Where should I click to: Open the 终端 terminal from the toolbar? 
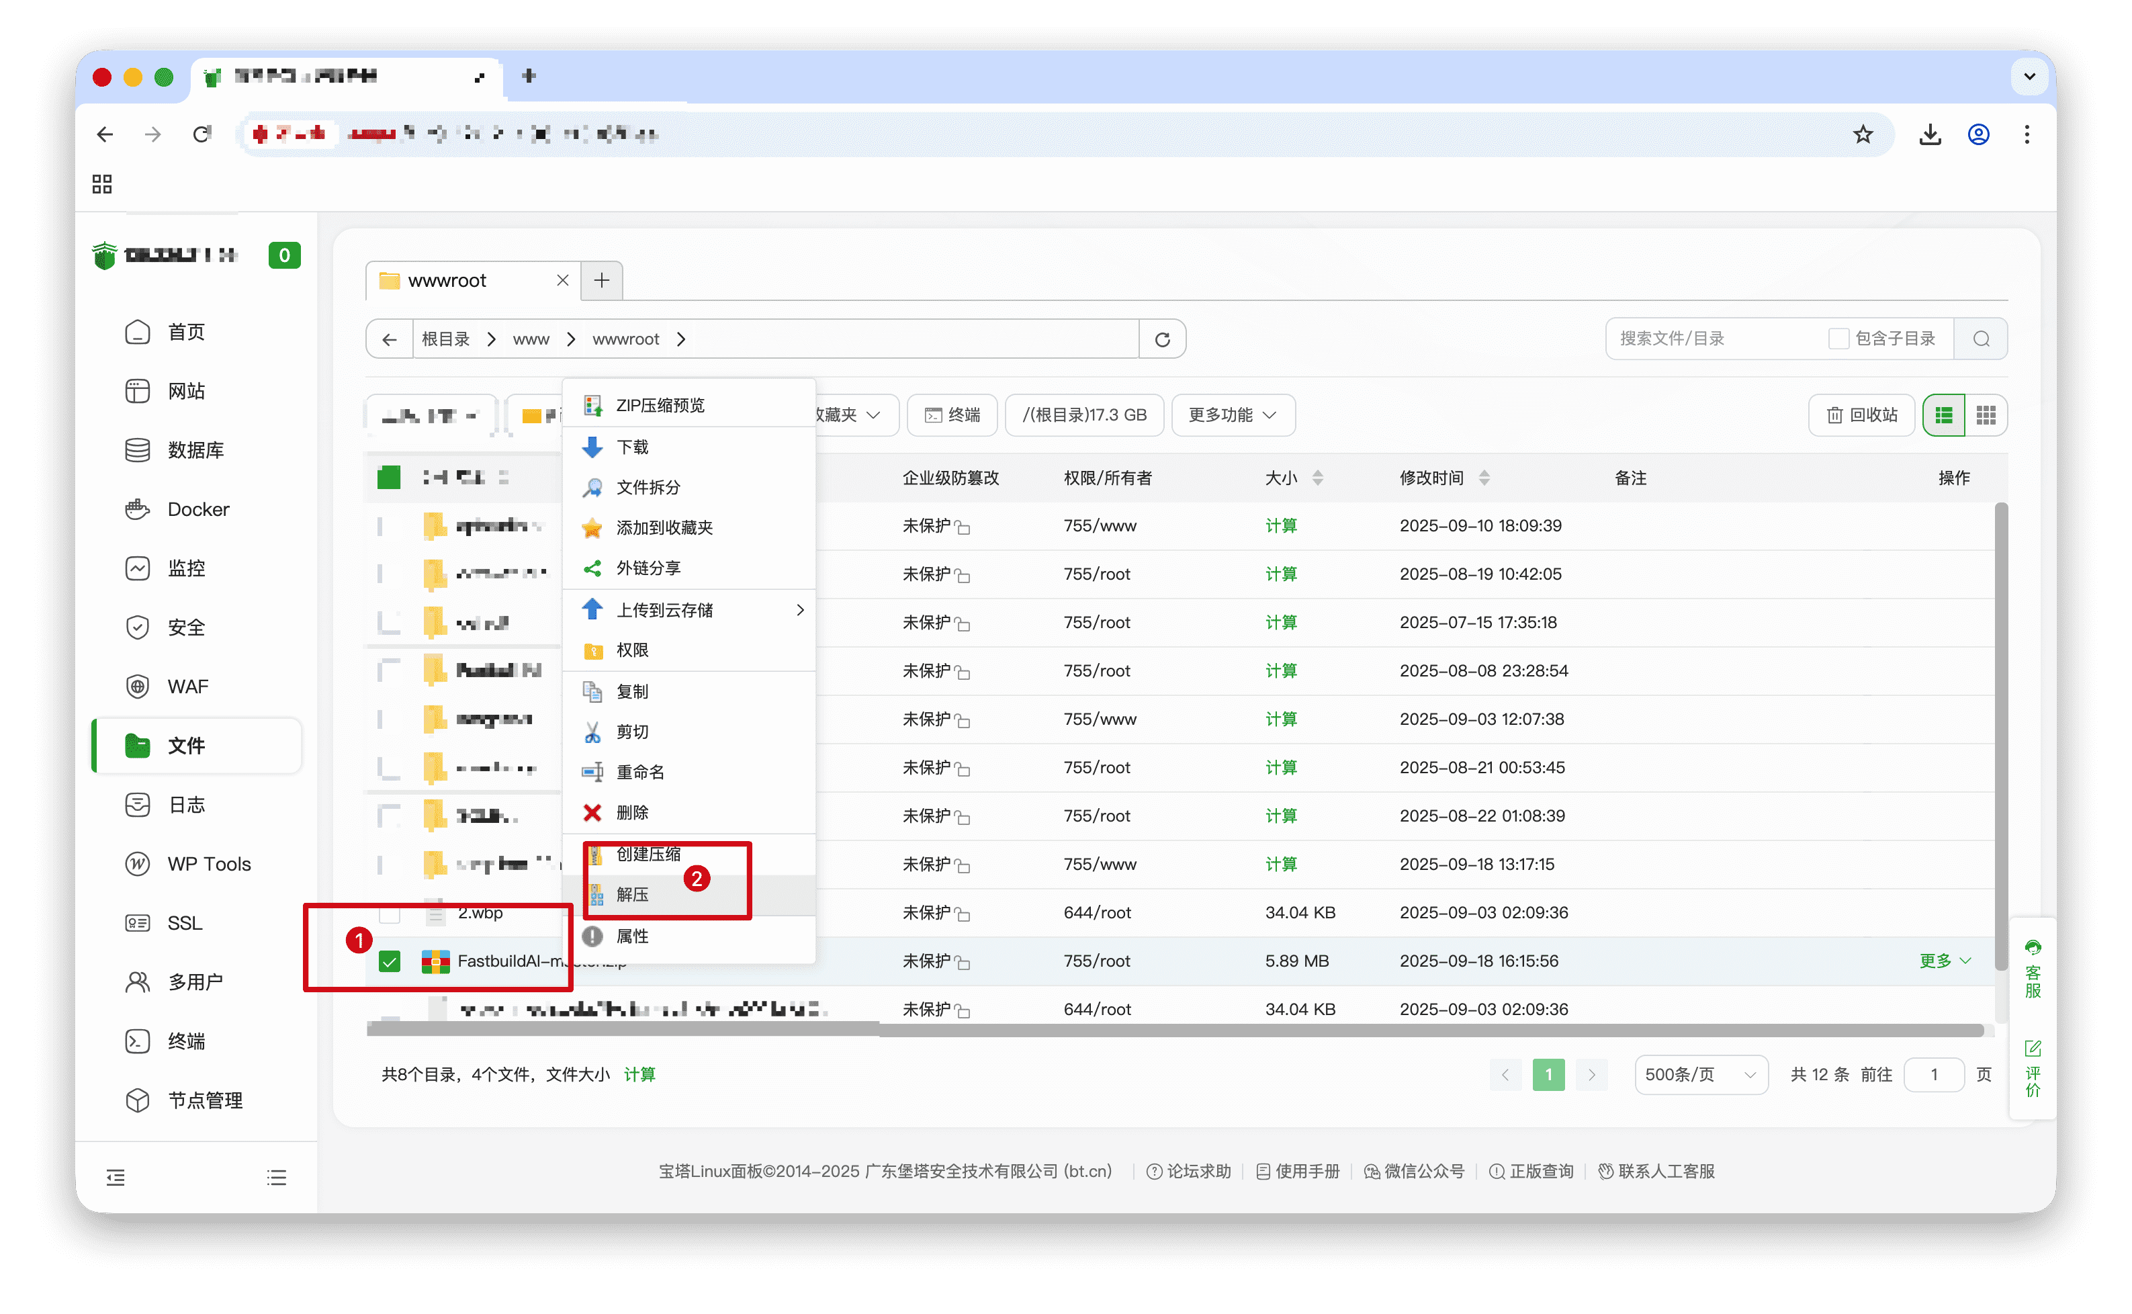951,414
